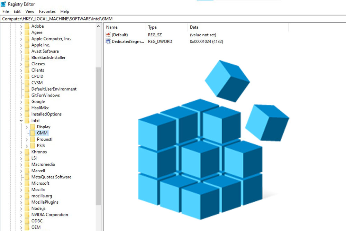Collapse the Intel registry key
346x231 pixels.
tap(21, 120)
